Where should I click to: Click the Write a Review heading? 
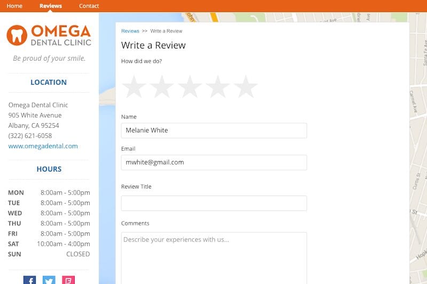coord(153,45)
